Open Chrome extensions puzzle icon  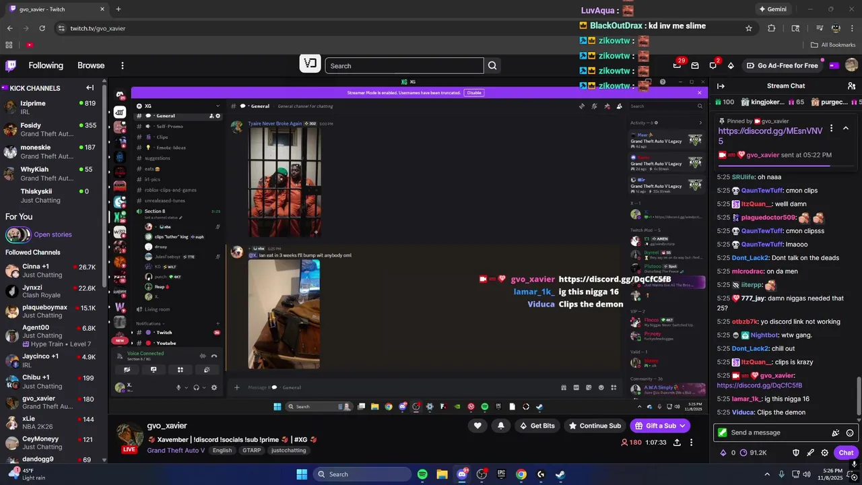772,28
